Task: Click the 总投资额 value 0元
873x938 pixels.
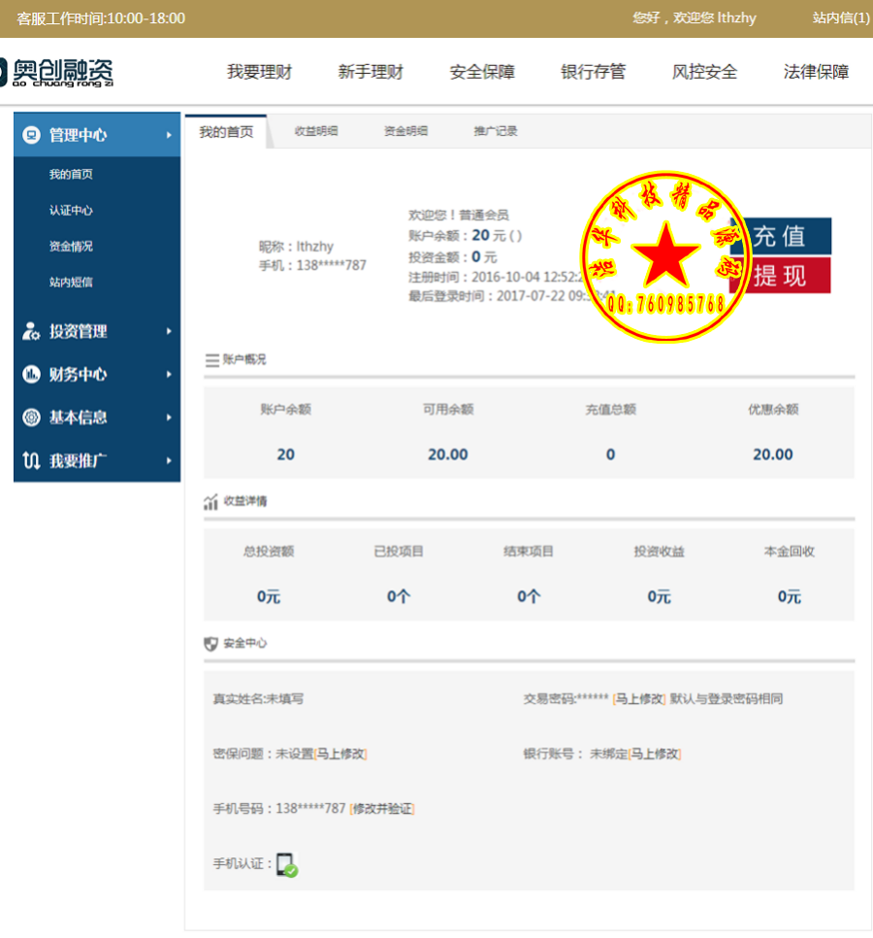Action: (269, 596)
